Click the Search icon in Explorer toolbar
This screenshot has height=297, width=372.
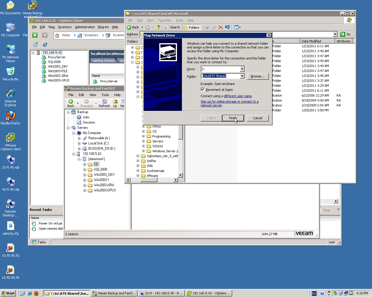(x=172, y=27)
